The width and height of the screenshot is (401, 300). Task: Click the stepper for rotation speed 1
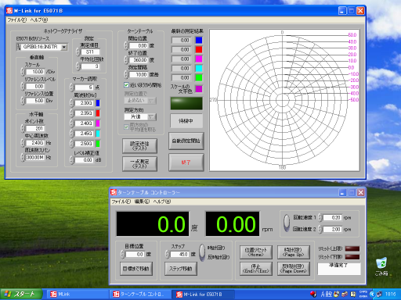point(320,217)
